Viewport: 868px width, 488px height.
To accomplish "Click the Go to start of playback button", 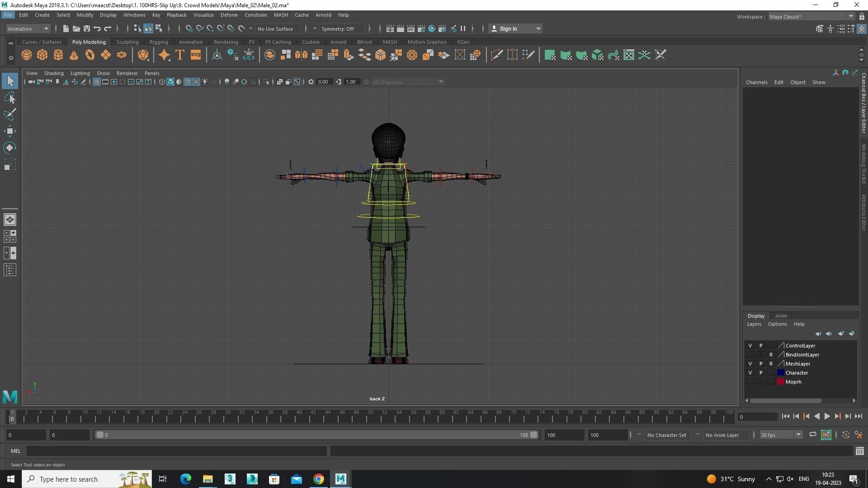I will [x=785, y=417].
